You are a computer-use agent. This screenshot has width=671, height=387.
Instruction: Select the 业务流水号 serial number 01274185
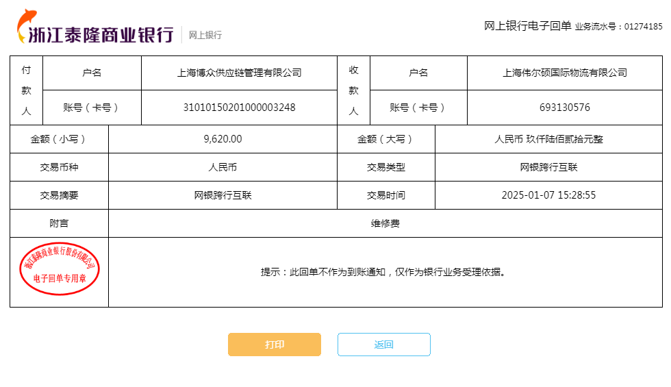(x=643, y=27)
